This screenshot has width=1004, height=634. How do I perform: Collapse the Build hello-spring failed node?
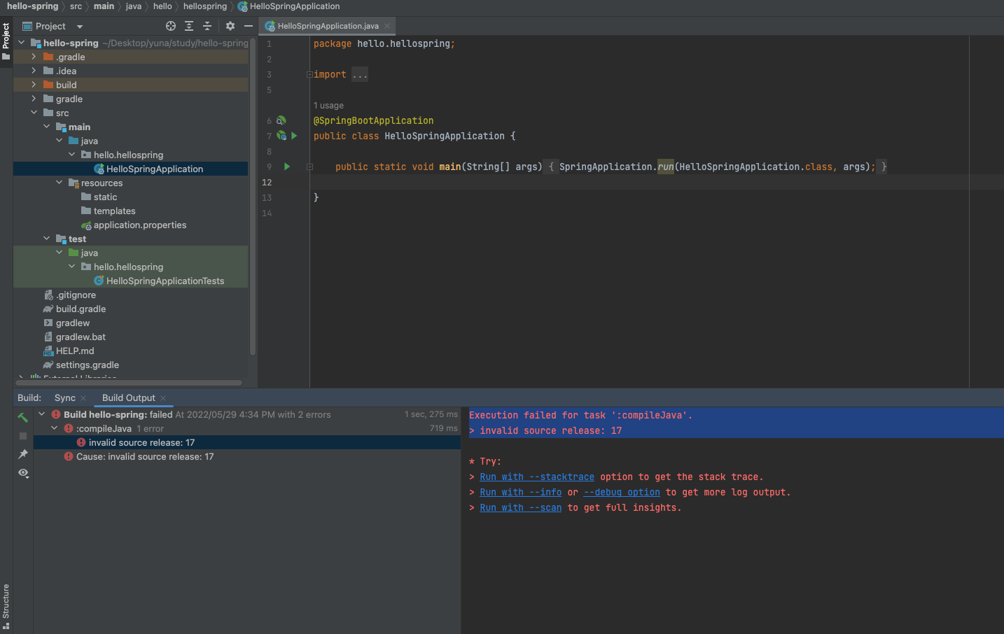42,414
